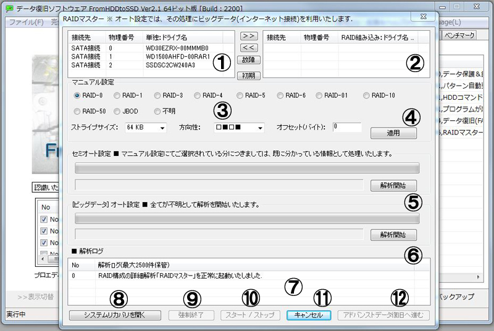Click the オフセット(バイト) input field
Viewport: 494px width, 331px height.
[x=347, y=127]
